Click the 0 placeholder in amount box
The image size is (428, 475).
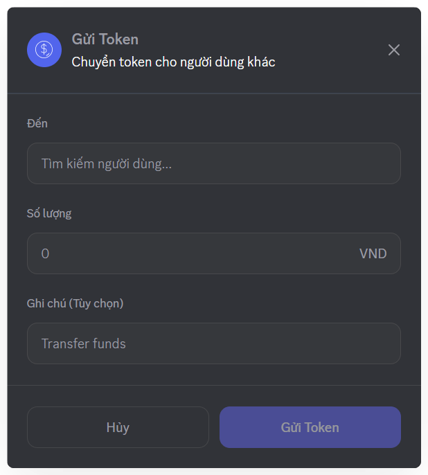coord(45,253)
